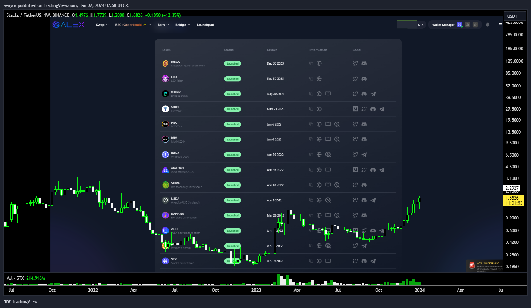The height and width of the screenshot is (308, 531).
Task: Click the Launched badge for NYC
Action: pos(232,124)
